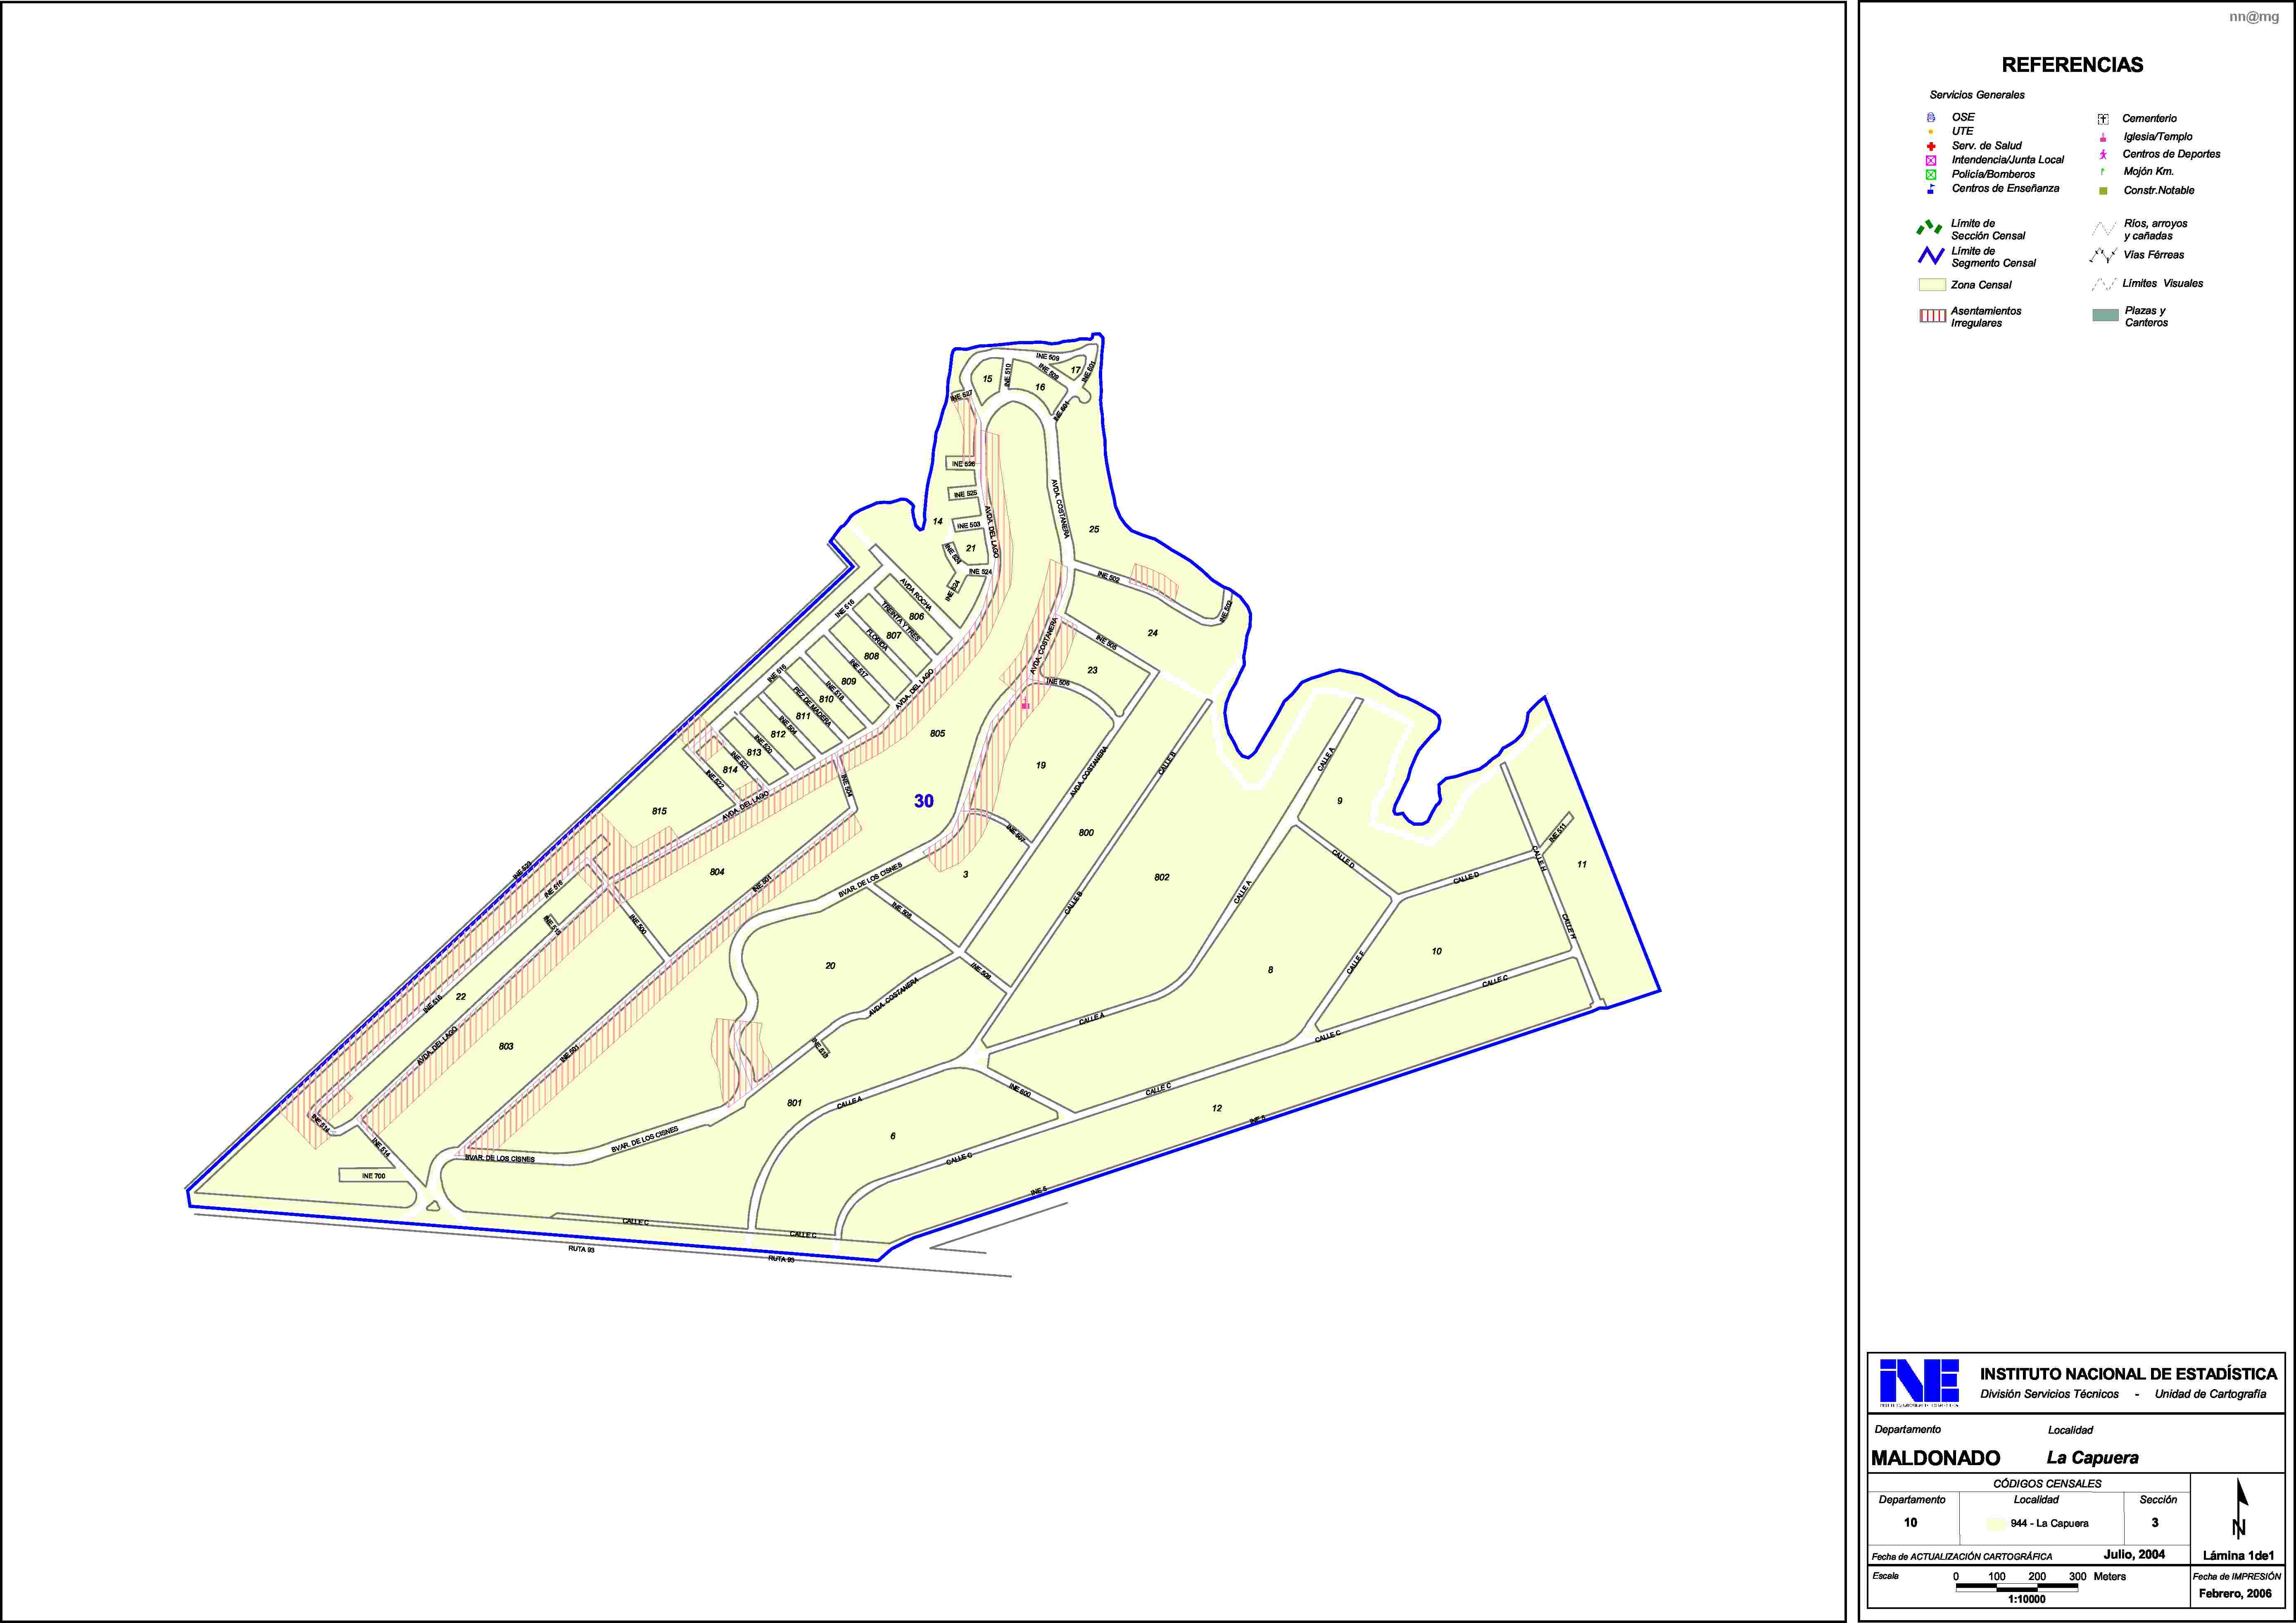Click the pink Iglesia/Templo legend icon
The width and height of the screenshot is (2296, 1623).
[x=2103, y=137]
